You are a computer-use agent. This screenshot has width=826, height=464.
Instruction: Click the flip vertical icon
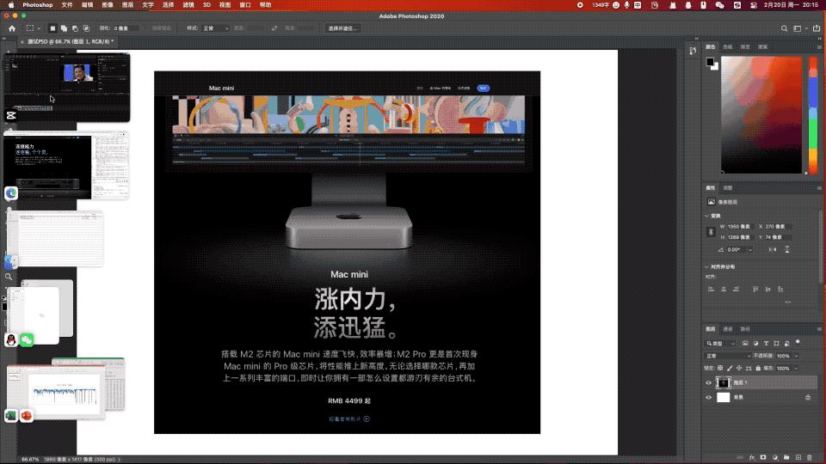787,250
